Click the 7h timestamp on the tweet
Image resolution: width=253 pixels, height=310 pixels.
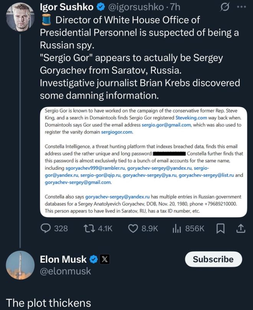pos(175,7)
